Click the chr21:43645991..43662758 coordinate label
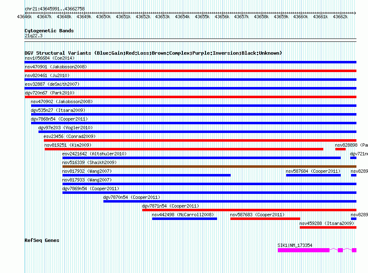Screen dimensions: 368x273 coord(55,9)
